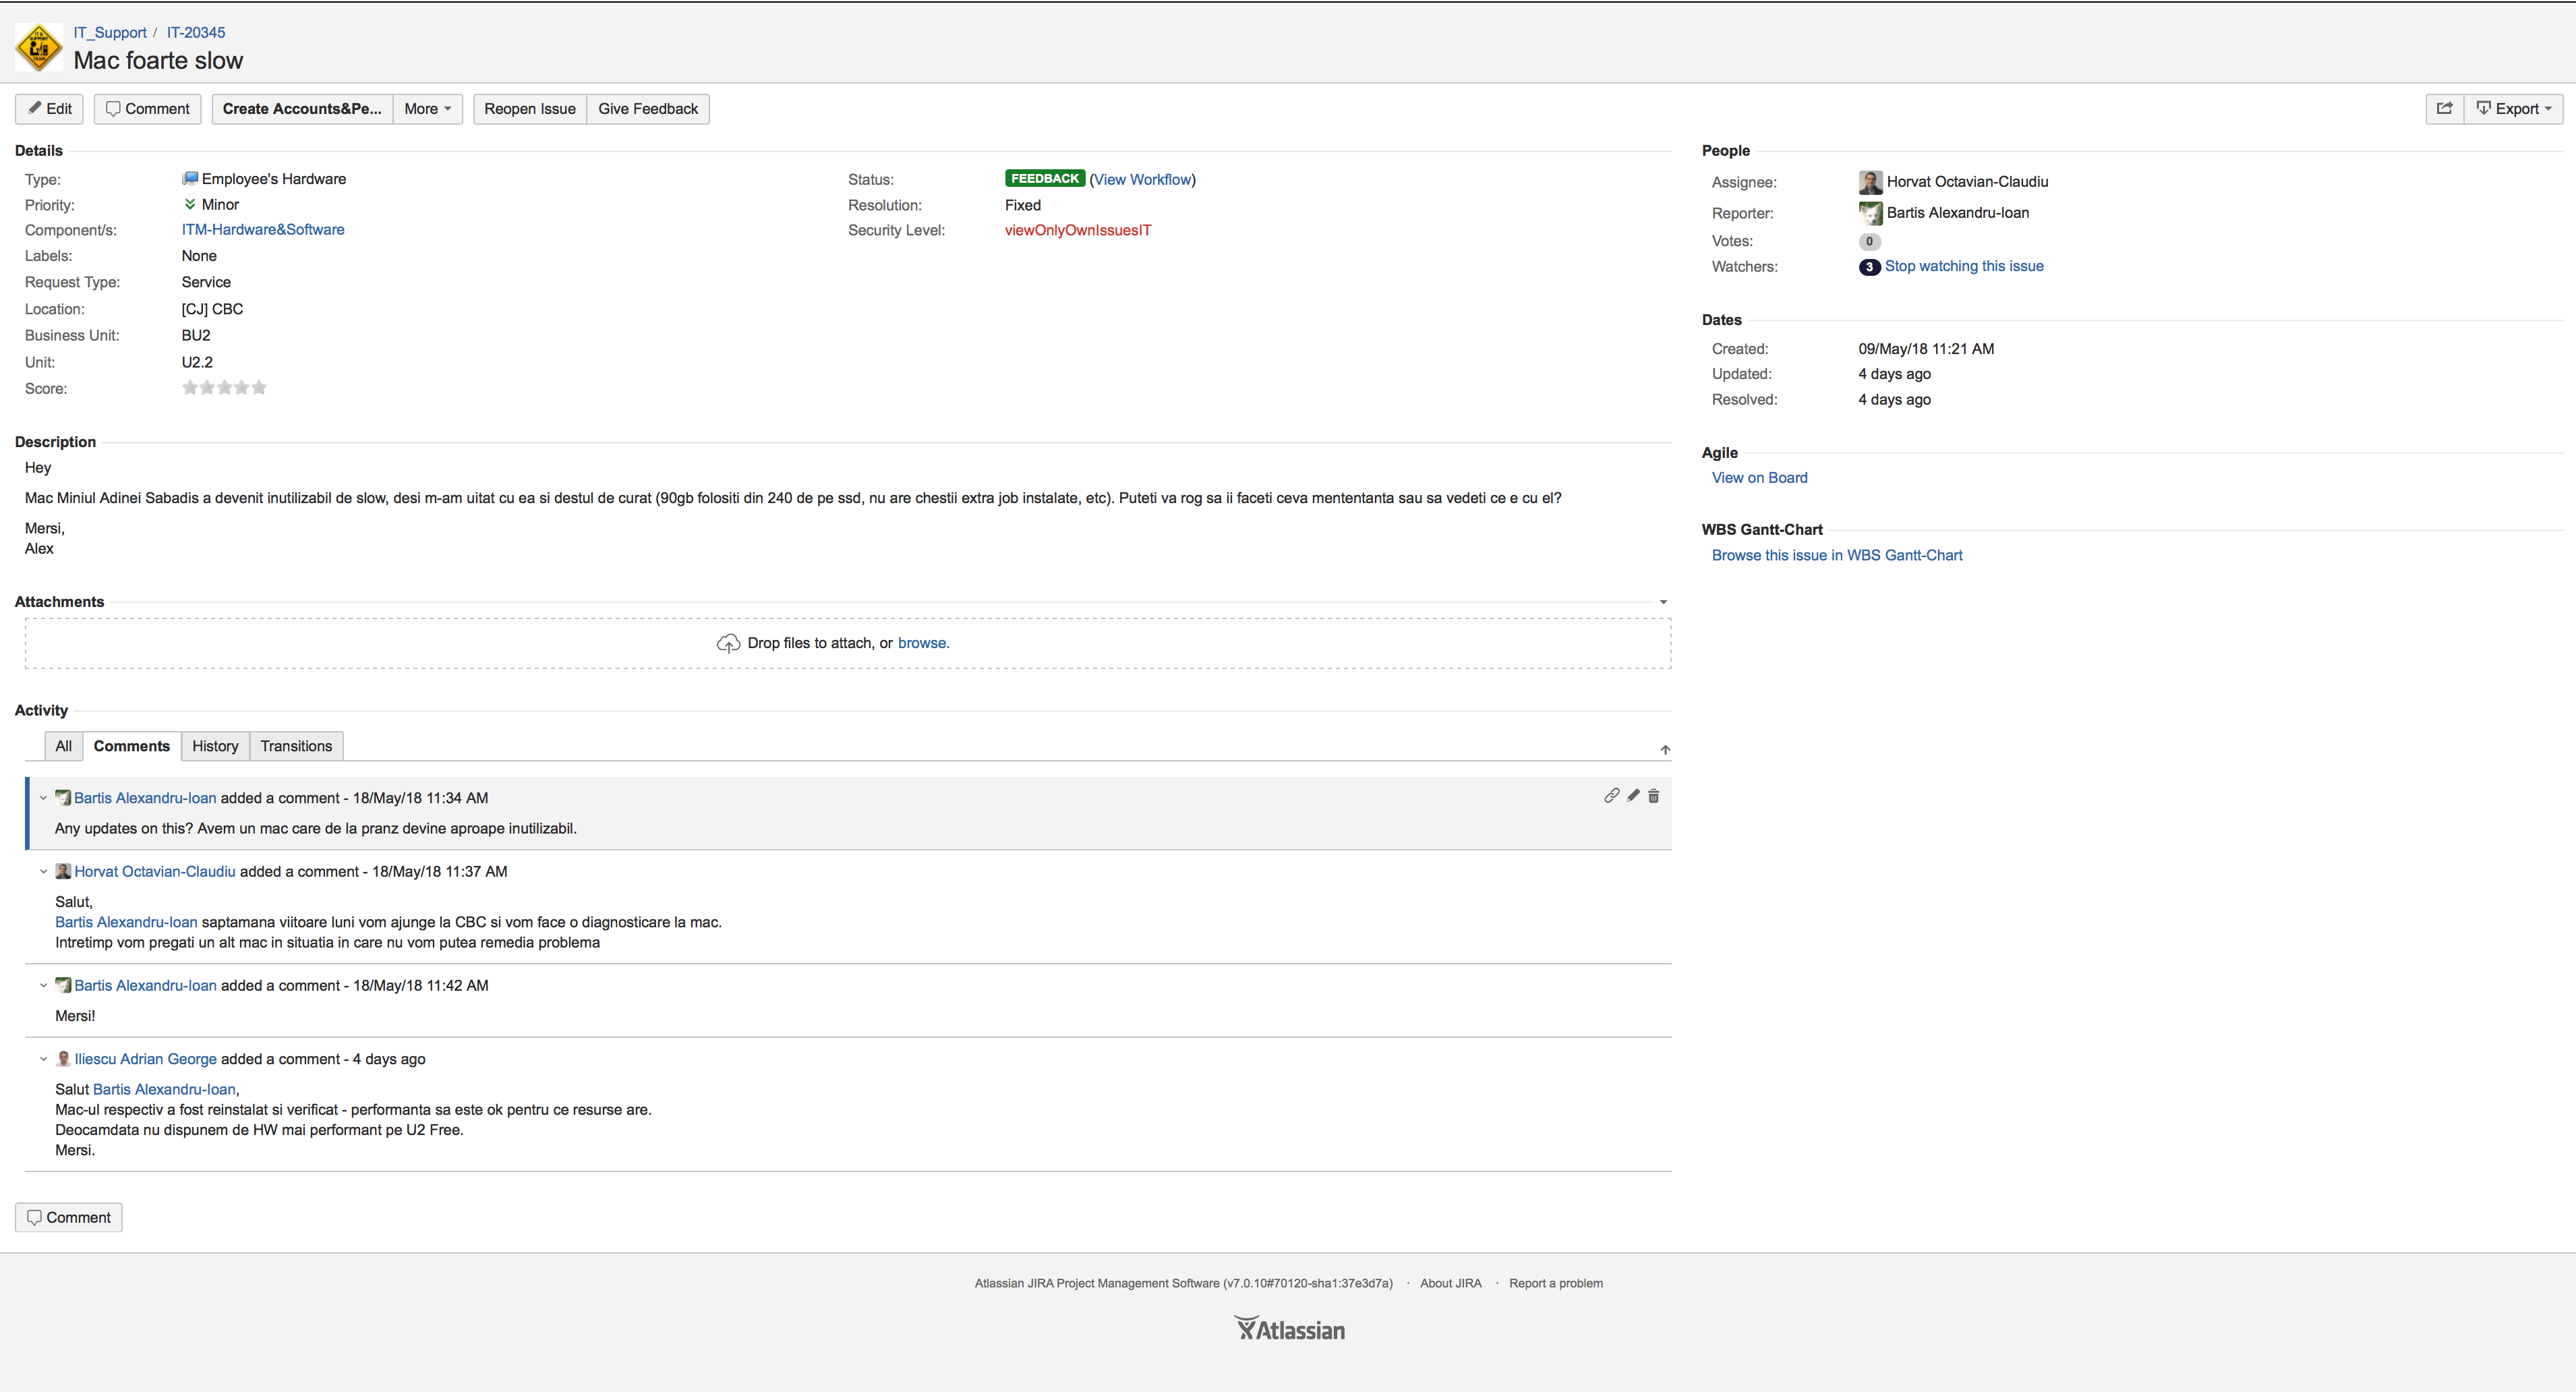Click the Minor priority arrow icon
The width and height of the screenshot is (2576, 1392).
pos(190,205)
